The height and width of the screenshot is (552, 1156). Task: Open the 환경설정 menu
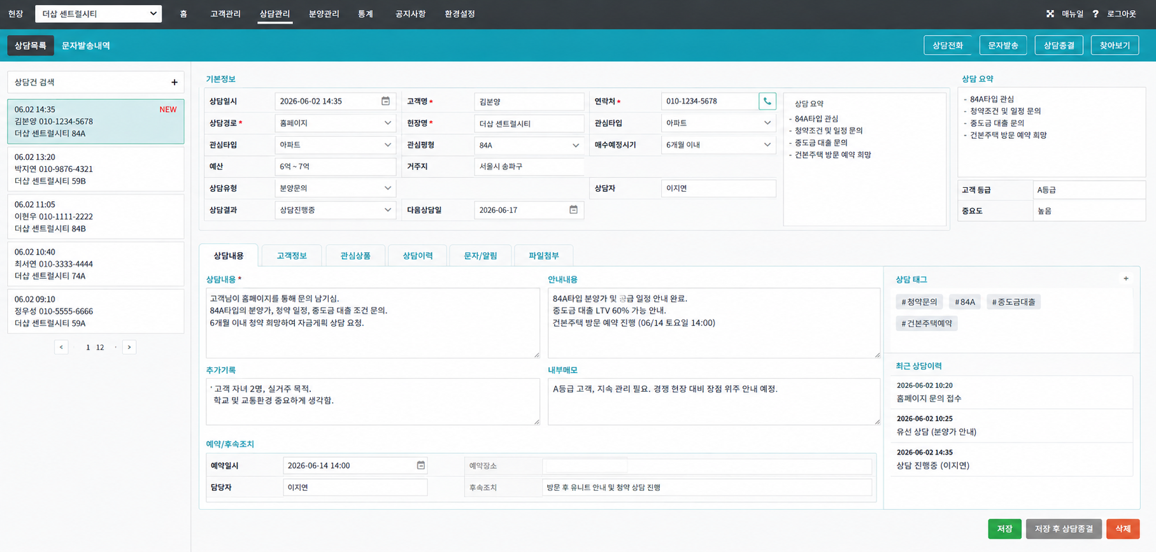[x=460, y=13]
